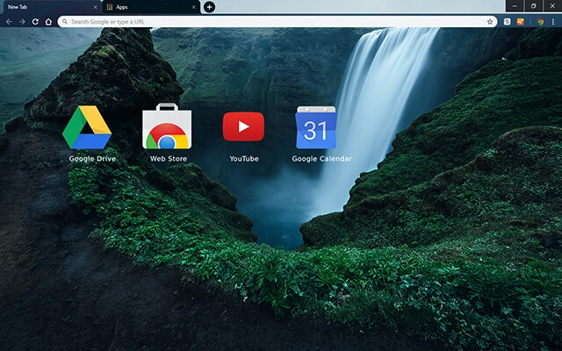Open a new tab with plus button
The image size is (562, 351).
209,7
